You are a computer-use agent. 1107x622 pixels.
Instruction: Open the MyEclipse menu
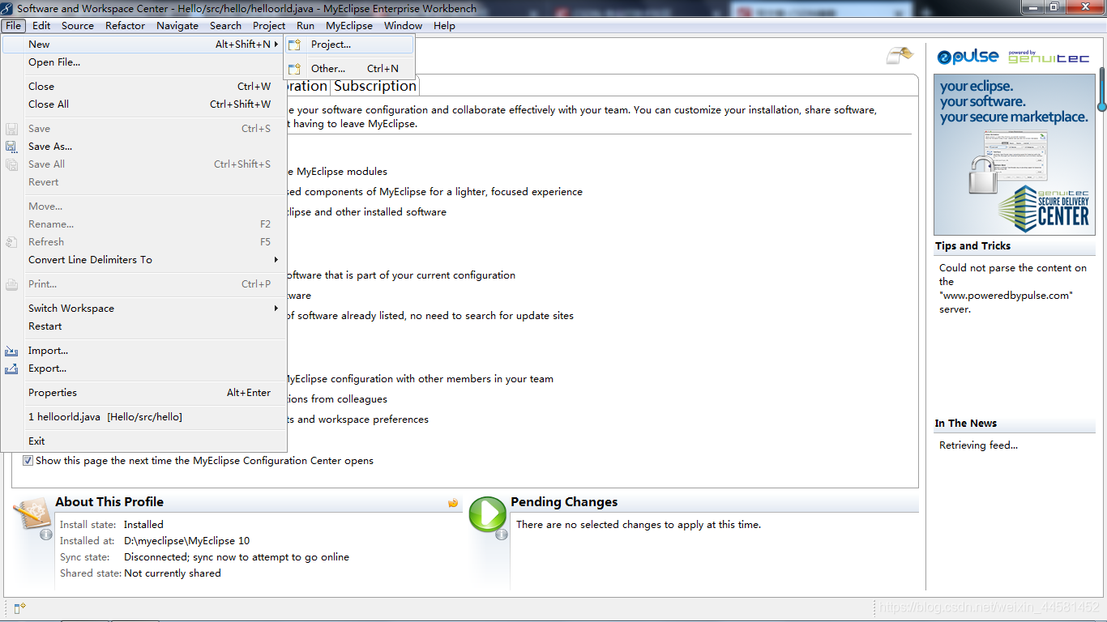pos(349,26)
